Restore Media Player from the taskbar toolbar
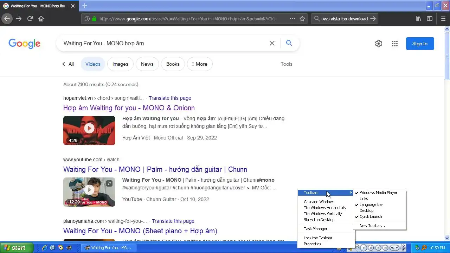Viewport: 450px width, 253px height. (x=404, y=250)
